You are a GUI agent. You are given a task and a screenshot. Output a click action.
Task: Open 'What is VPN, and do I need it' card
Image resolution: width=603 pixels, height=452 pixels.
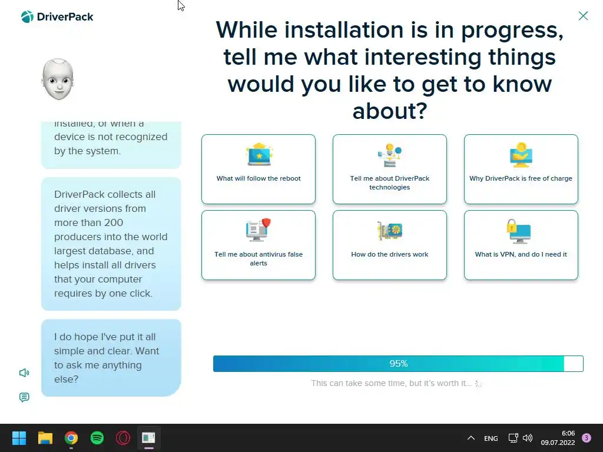pos(521,245)
